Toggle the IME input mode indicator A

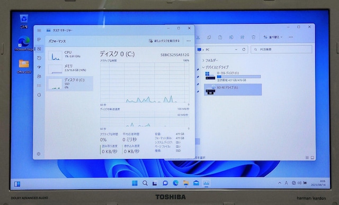286,183
